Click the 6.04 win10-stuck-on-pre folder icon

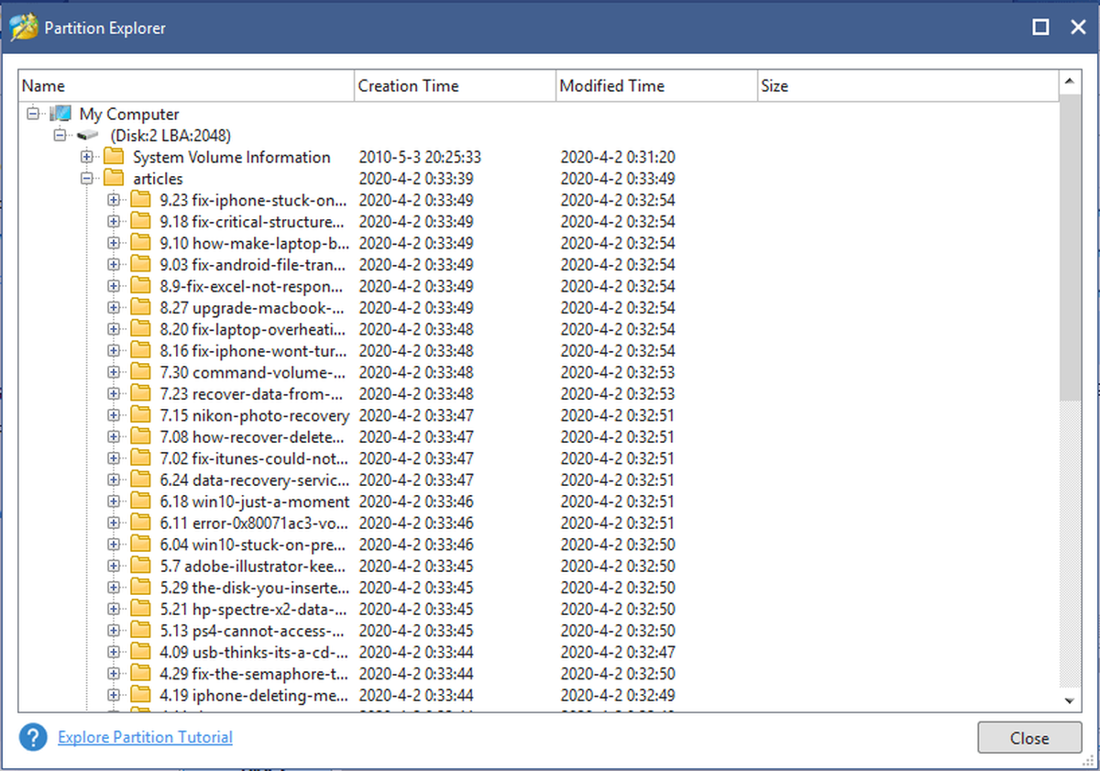point(140,545)
